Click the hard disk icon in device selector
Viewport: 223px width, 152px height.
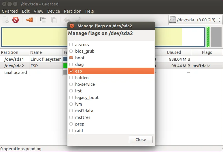tap(173, 20)
